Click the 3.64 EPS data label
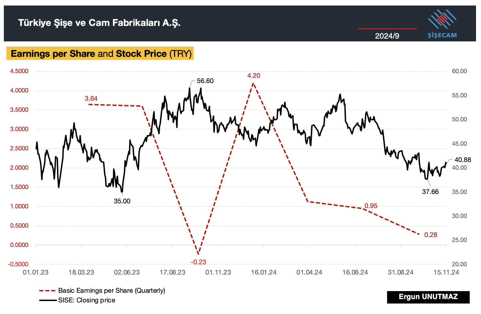The width and height of the screenshot is (481, 314). (91, 99)
